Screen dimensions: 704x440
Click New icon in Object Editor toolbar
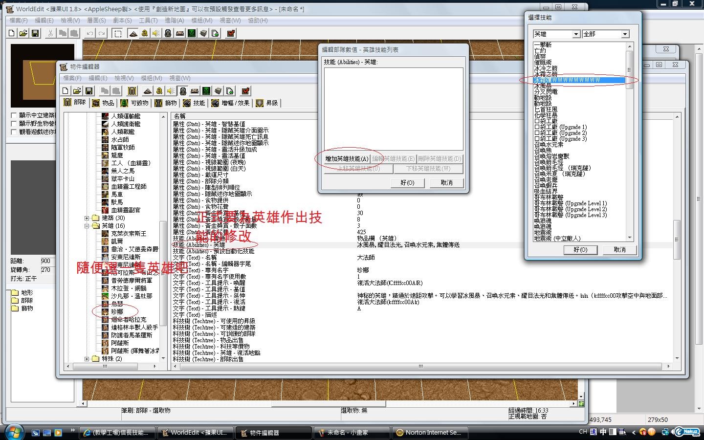(x=66, y=90)
